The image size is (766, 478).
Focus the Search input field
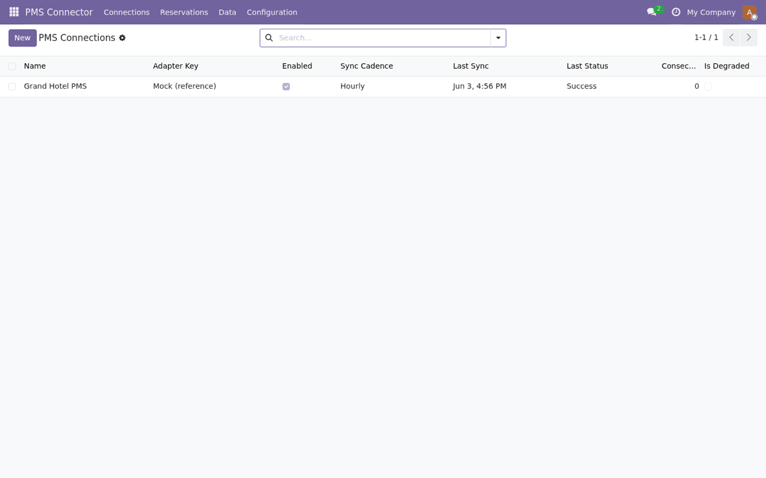tap(383, 38)
